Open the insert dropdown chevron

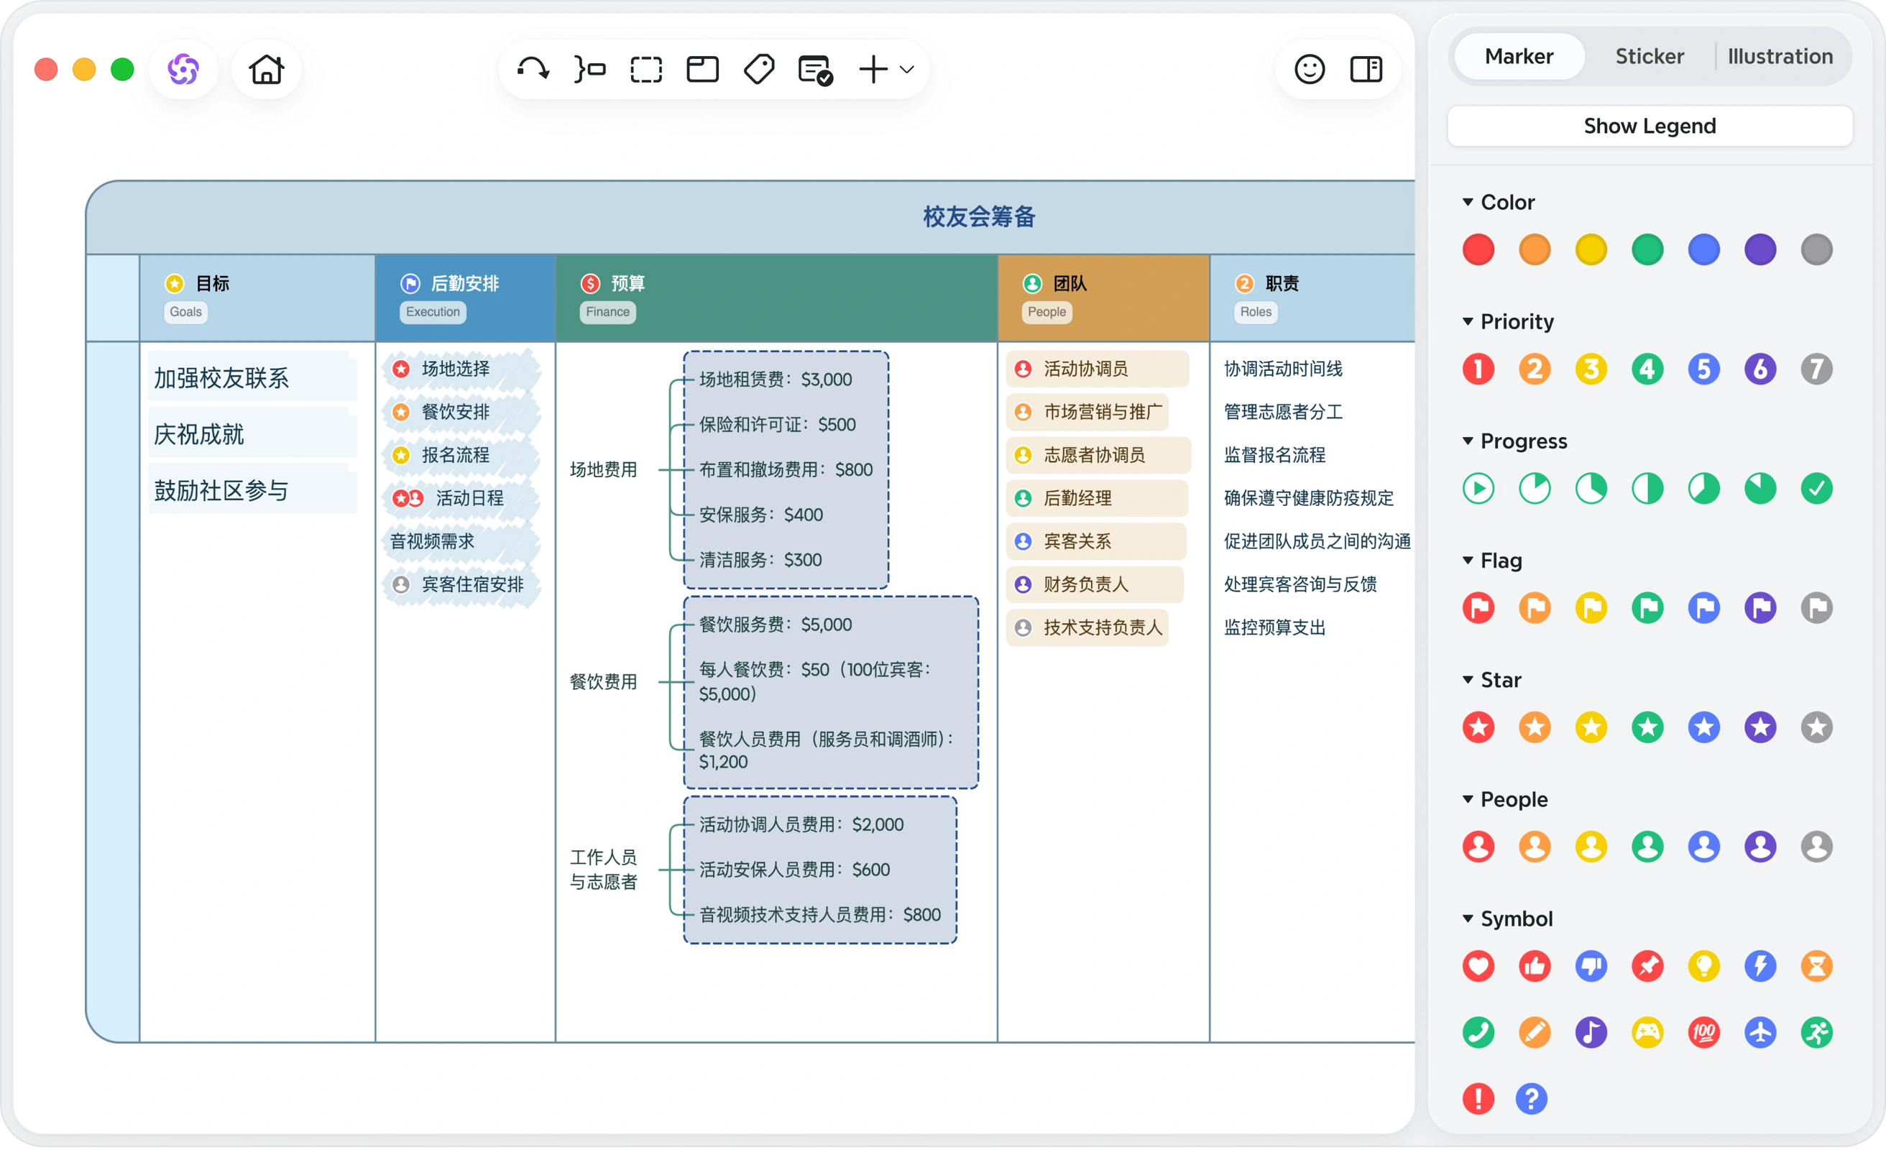point(907,70)
